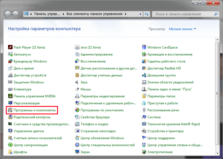Image resolution: width=223 pixels, height=159 pixels.
Task: Open Устранение неполадок link
Action: click(98, 131)
